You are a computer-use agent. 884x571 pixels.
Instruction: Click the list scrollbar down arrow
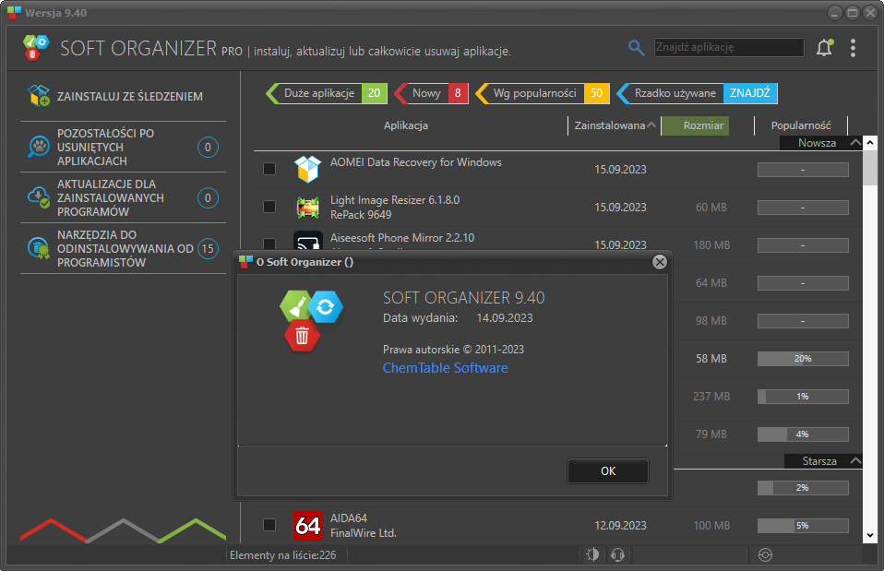coord(869,536)
